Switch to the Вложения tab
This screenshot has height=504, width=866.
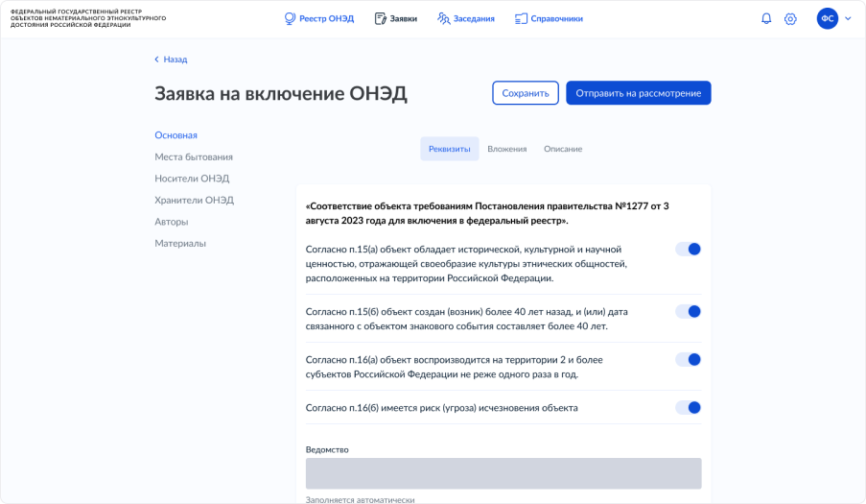pos(507,149)
